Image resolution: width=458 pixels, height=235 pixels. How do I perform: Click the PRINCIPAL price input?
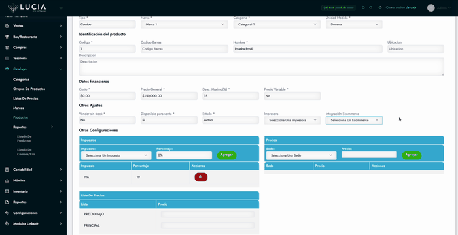207,225
